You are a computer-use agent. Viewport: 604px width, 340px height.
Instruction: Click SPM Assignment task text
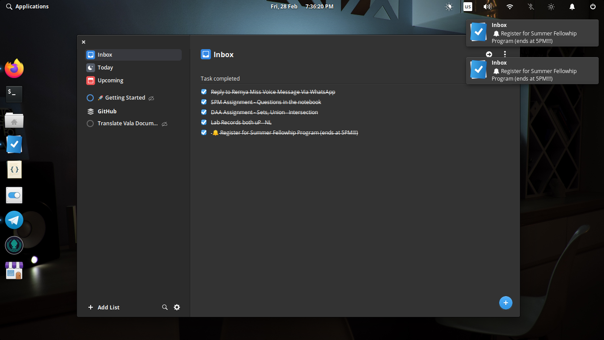point(266,102)
